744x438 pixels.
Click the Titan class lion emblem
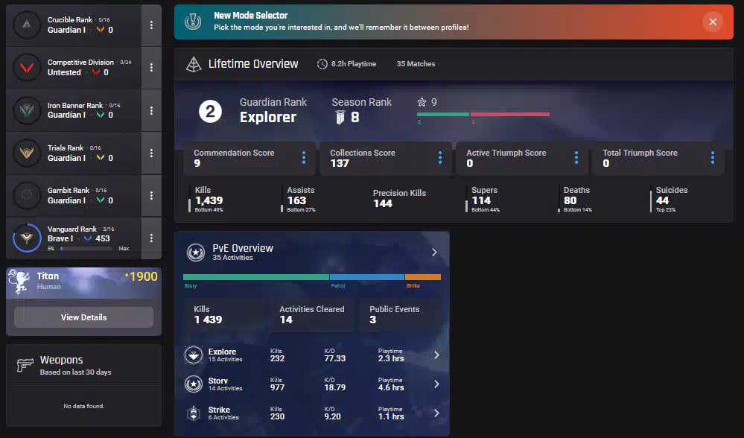[x=19, y=282]
